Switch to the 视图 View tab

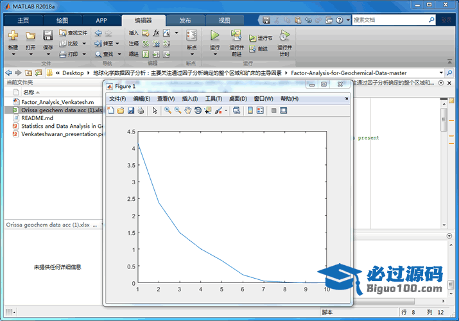tap(225, 21)
